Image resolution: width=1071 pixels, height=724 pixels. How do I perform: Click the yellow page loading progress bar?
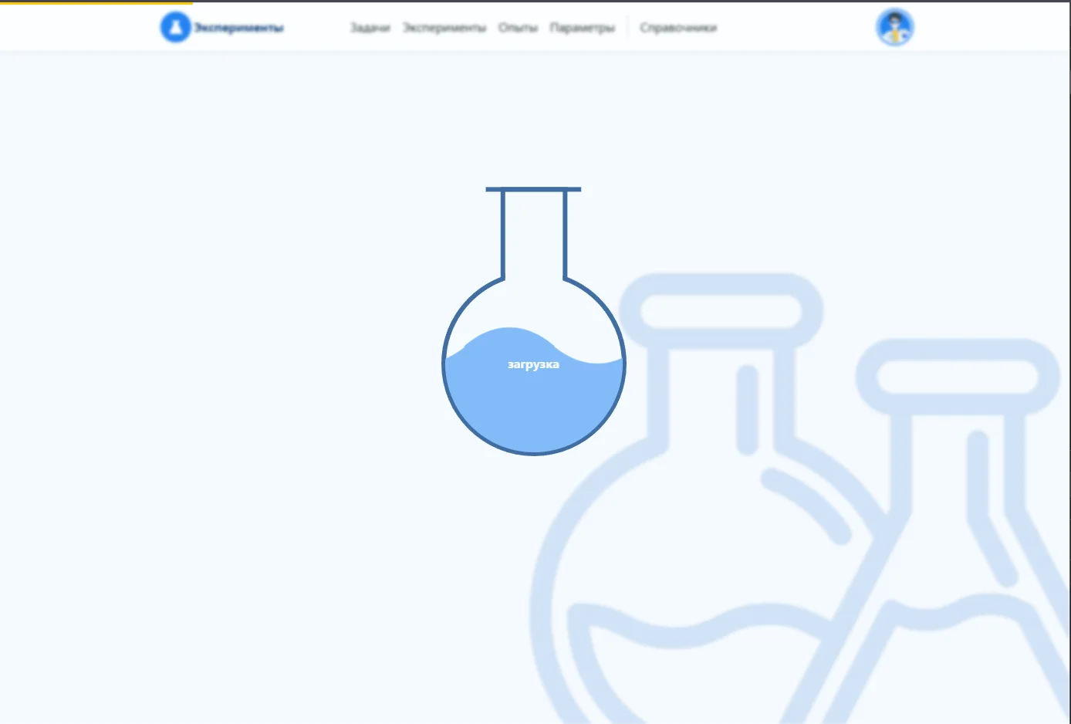[96, 2]
